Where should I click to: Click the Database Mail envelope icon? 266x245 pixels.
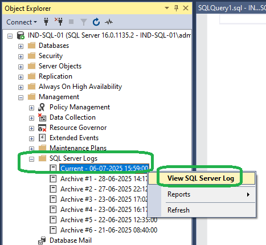[42, 240]
